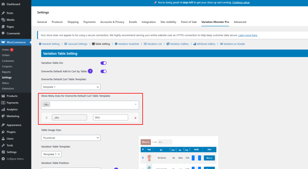Open the General settings tab
The width and height of the screenshot is (308, 169).
[x=42, y=22]
